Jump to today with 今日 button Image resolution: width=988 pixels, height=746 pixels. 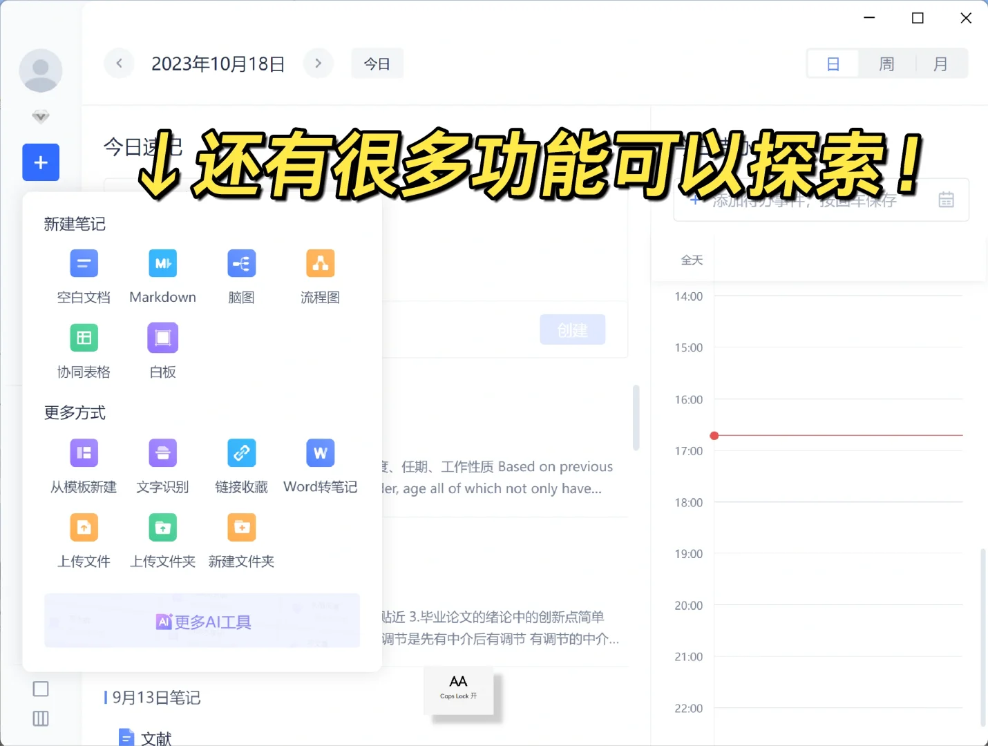coord(377,63)
